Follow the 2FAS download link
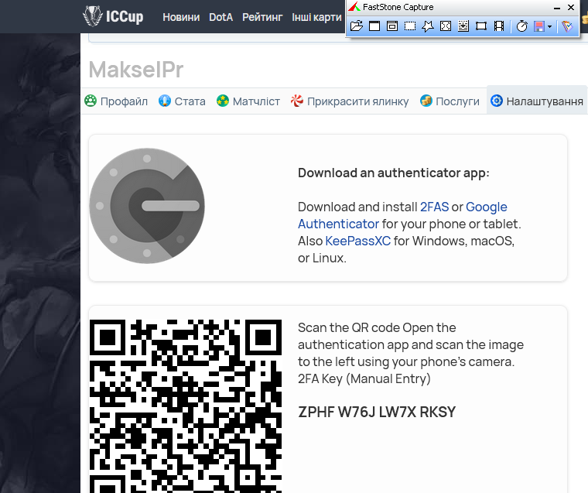 tap(434, 207)
